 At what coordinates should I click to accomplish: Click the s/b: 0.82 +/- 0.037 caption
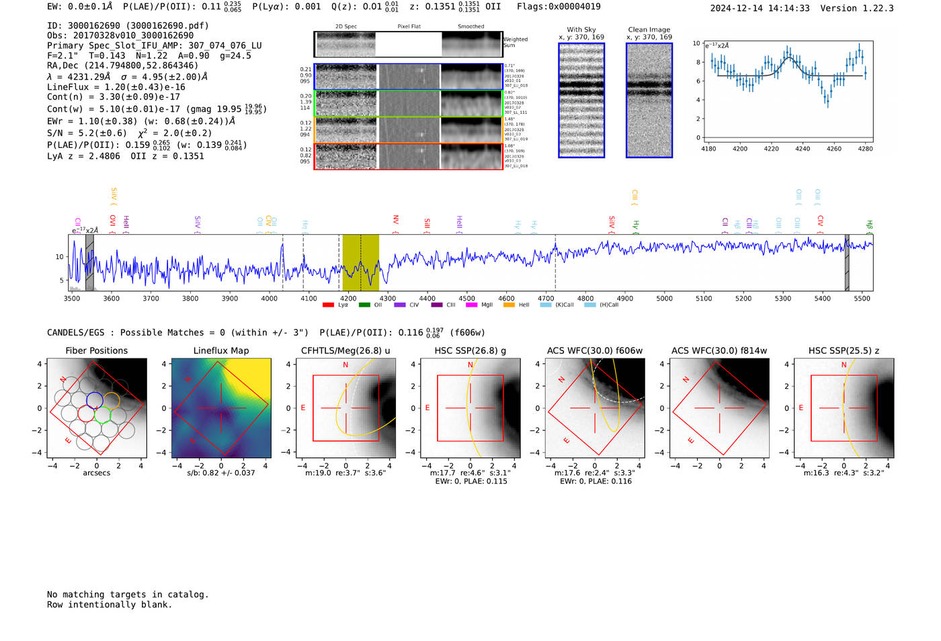(221, 473)
